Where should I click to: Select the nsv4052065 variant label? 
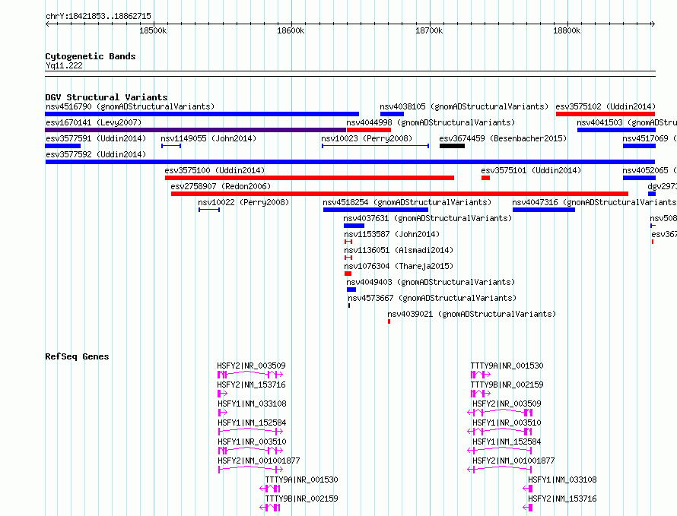(x=650, y=170)
